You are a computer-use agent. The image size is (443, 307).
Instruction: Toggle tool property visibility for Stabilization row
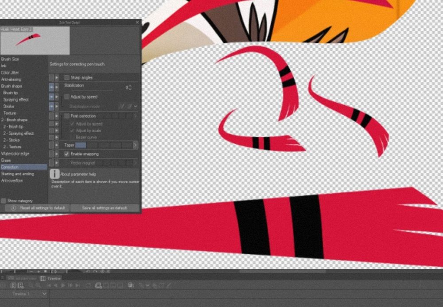point(51,87)
